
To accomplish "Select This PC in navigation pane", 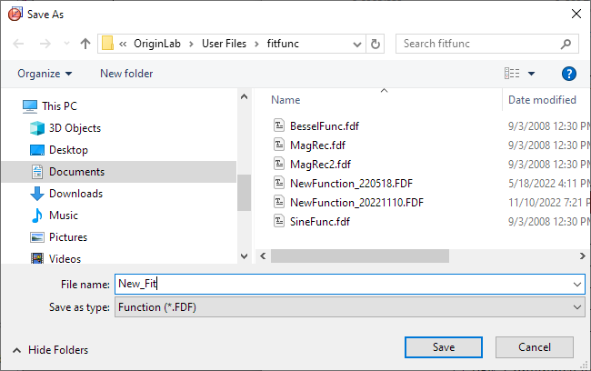I will pyautogui.click(x=59, y=106).
